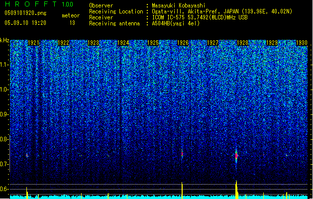Click the 'Receiver' field label
This screenshot has width=313, height=199.
point(101,17)
